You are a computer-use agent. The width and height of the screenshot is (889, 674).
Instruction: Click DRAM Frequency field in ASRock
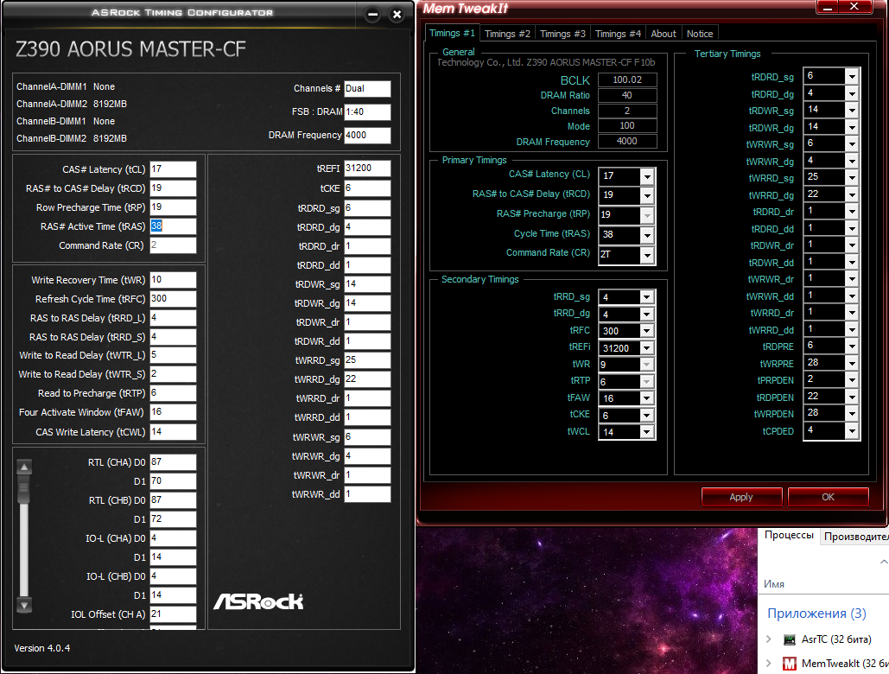click(x=367, y=136)
